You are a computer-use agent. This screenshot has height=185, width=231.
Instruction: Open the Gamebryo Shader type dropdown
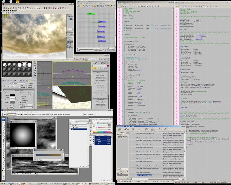(10, 86)
